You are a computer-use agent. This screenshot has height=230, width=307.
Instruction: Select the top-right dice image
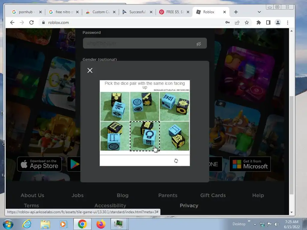coord(174,106)
